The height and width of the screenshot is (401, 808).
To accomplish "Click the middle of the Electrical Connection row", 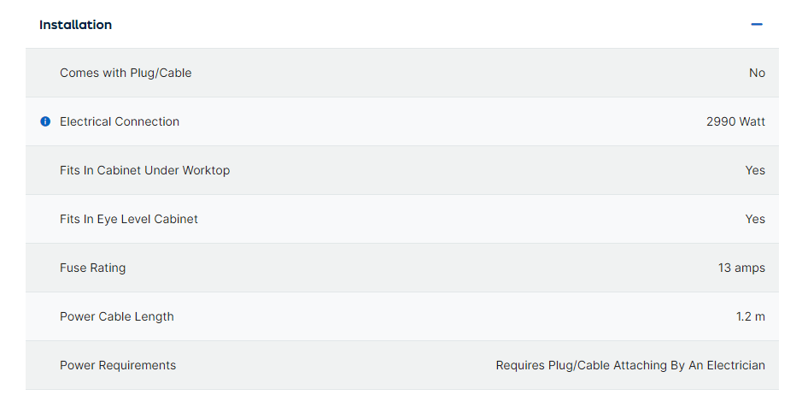I will (x=402, y=121).
